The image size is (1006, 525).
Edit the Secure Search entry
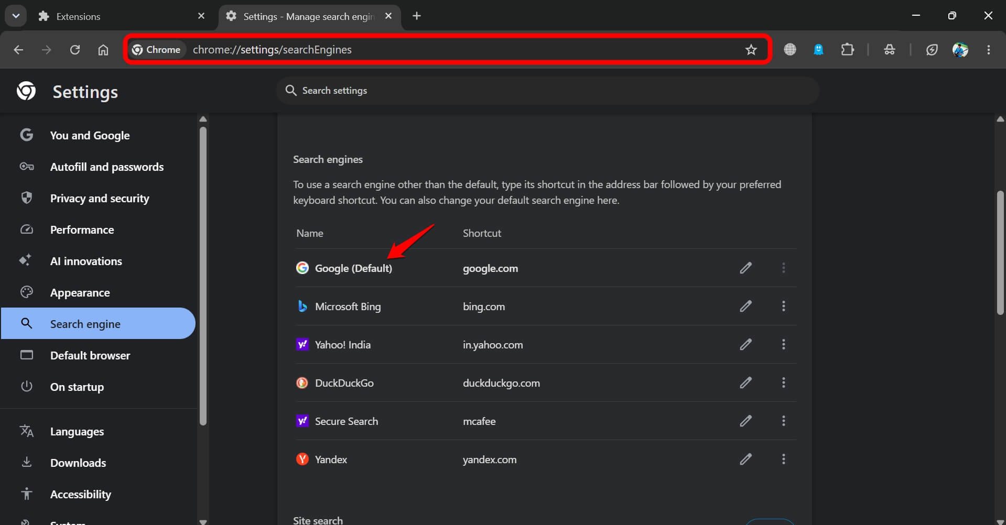pos(746,421)
